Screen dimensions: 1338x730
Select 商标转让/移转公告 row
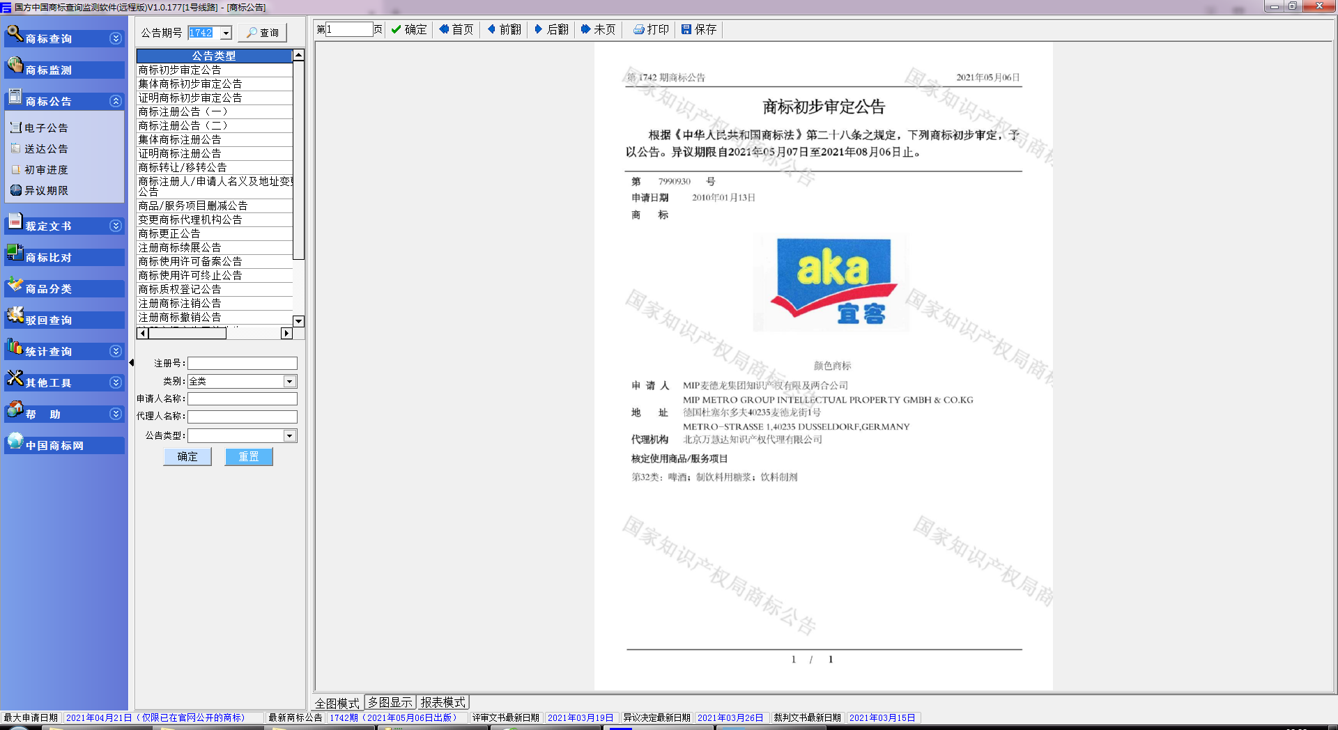(215, 168)
